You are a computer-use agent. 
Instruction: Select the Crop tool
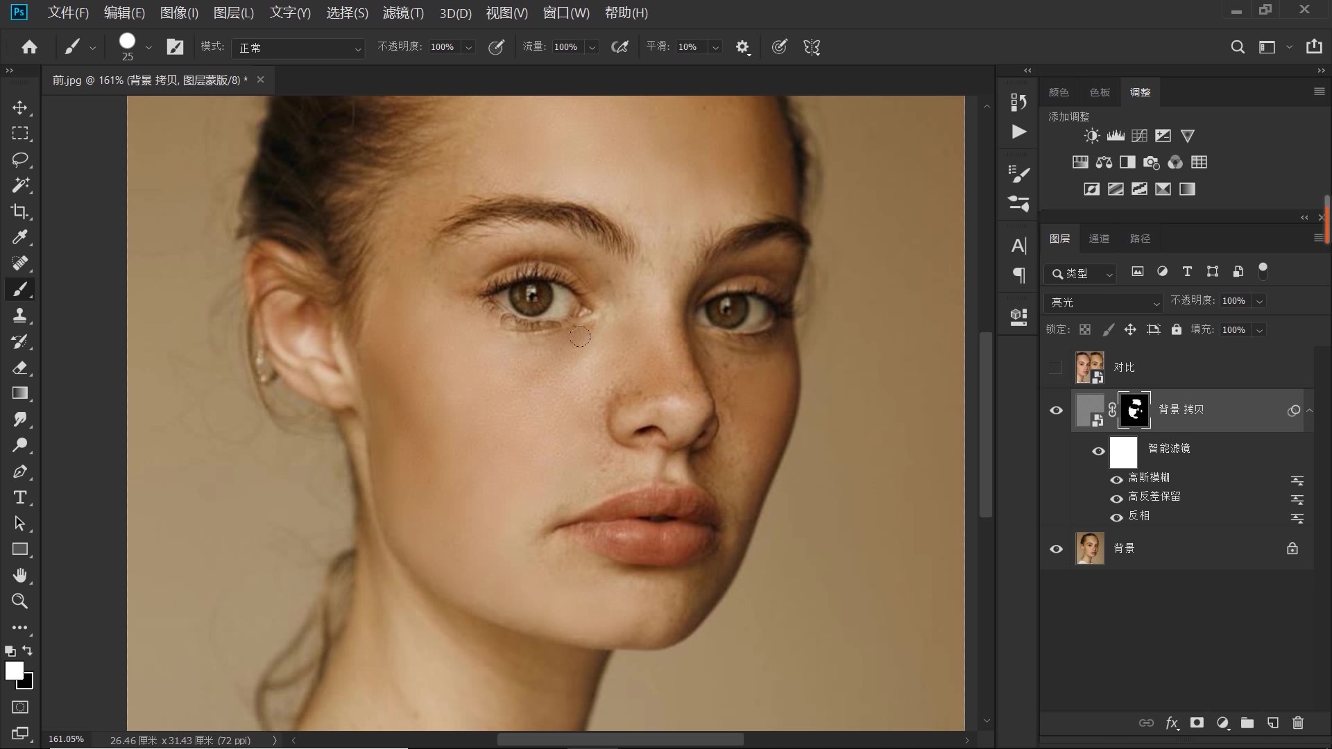coord(20,212)
